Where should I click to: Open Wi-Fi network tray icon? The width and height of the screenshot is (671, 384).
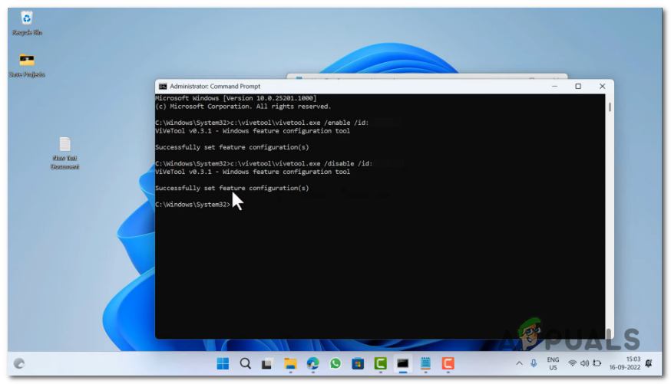pos(572,363)
